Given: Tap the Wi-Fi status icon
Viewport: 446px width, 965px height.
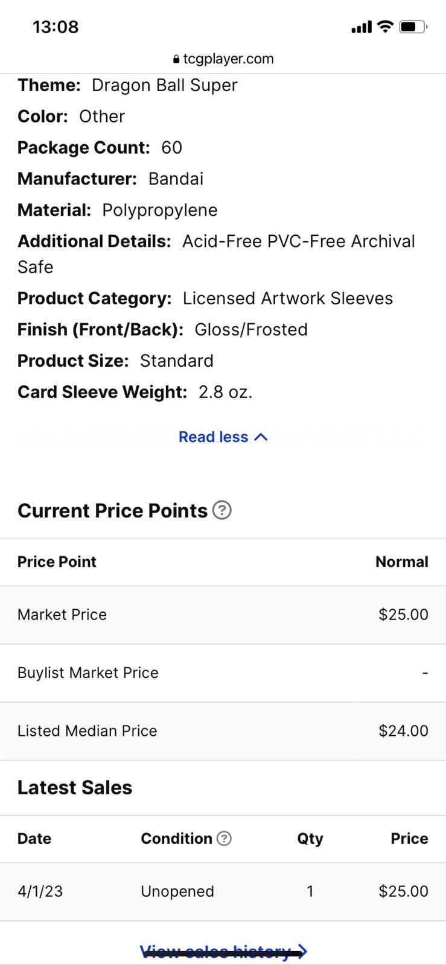Looking at the screenshot, I should tap(385, 27).
